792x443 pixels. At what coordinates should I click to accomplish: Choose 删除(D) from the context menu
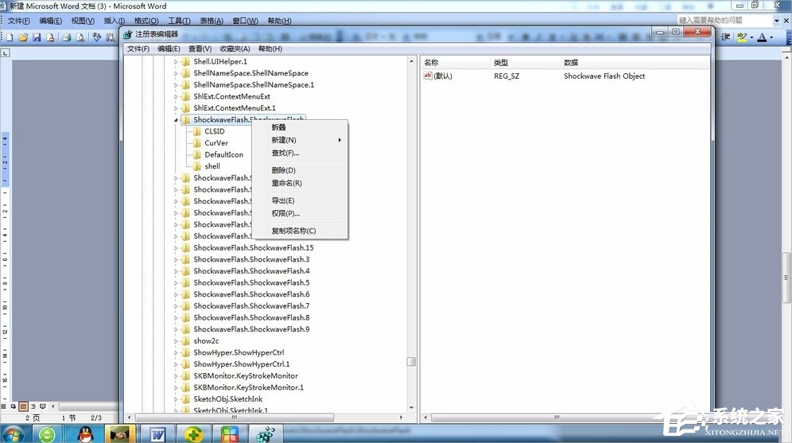[283, 170]
